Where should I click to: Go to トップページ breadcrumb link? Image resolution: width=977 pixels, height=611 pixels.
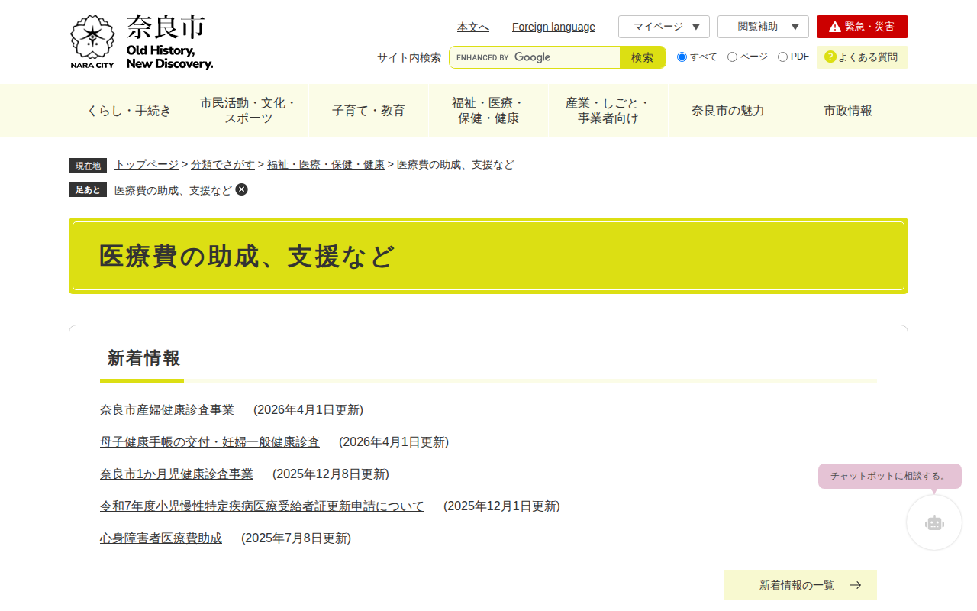point(147,164)
